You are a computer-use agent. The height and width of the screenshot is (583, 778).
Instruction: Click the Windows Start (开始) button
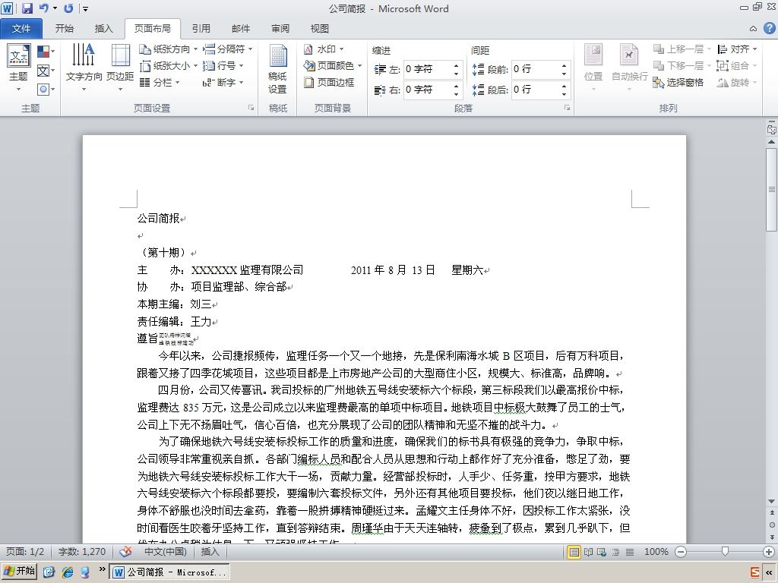tap(19, 572)
